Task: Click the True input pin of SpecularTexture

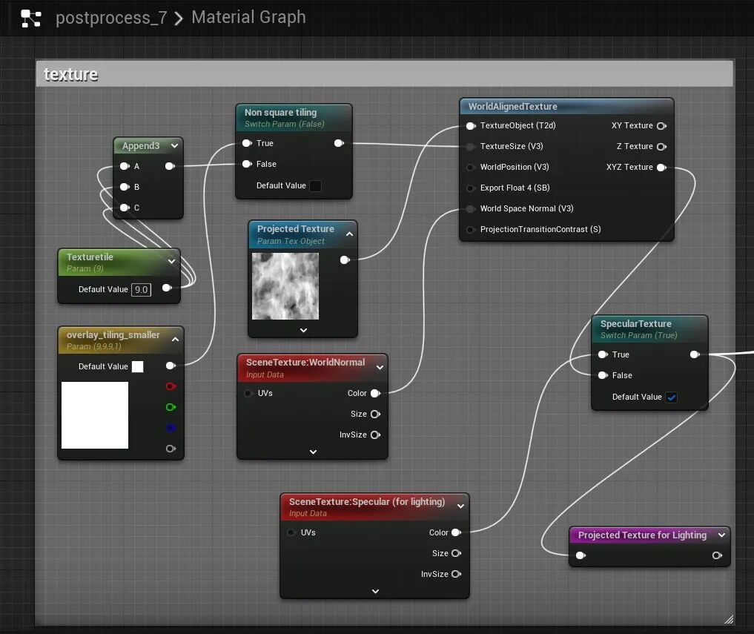Action: coord(603,354)
